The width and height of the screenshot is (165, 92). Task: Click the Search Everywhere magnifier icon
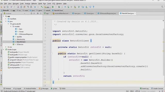coord(162,7)
